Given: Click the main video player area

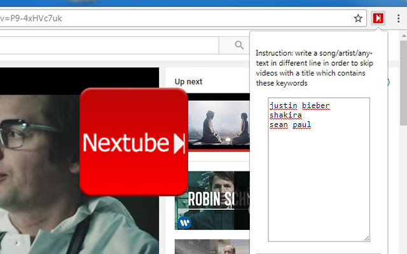Looking at the screenshot, I should tap(79, 161).
